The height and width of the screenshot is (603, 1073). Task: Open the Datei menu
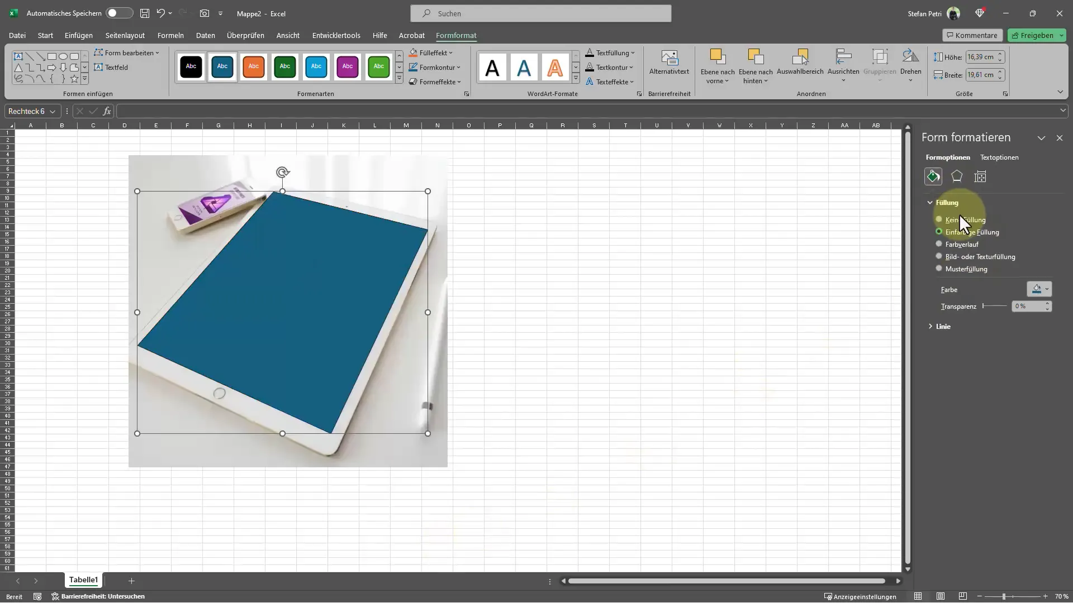coord(17,35)
